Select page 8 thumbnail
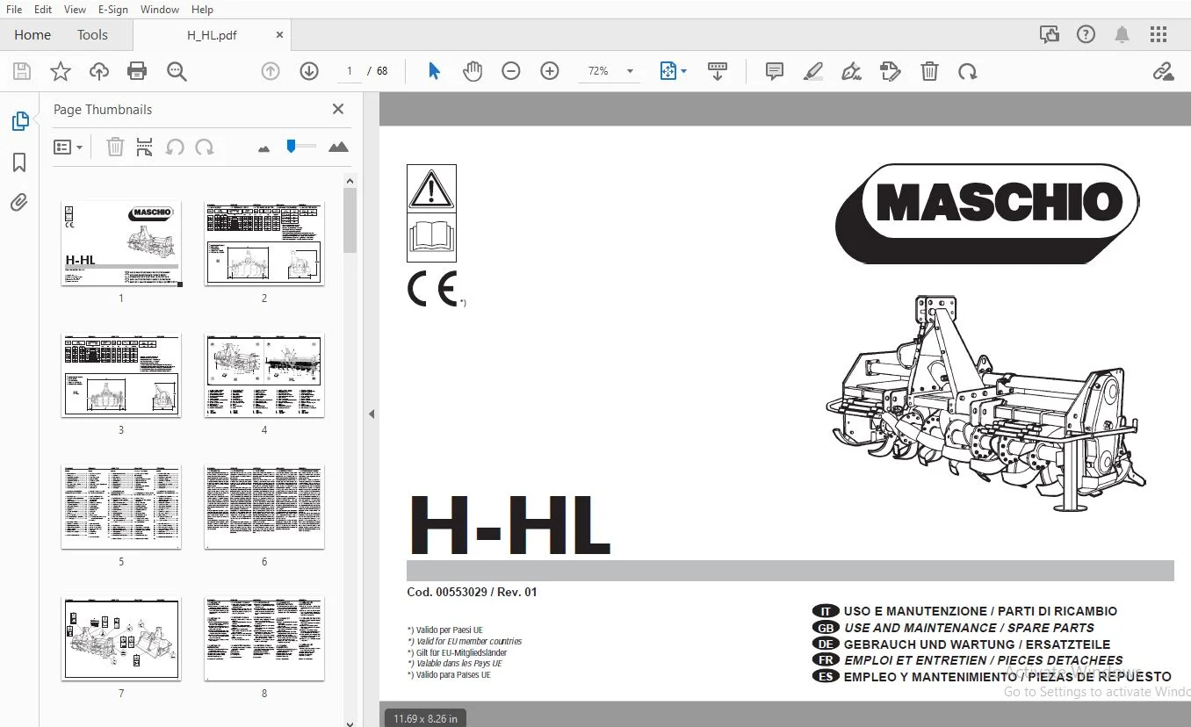 264,638
